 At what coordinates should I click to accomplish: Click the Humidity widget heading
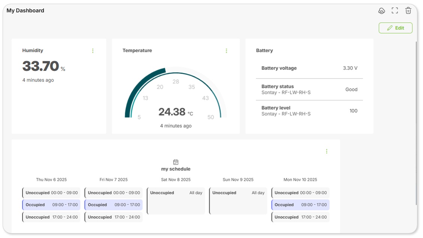tap(33, 51)
